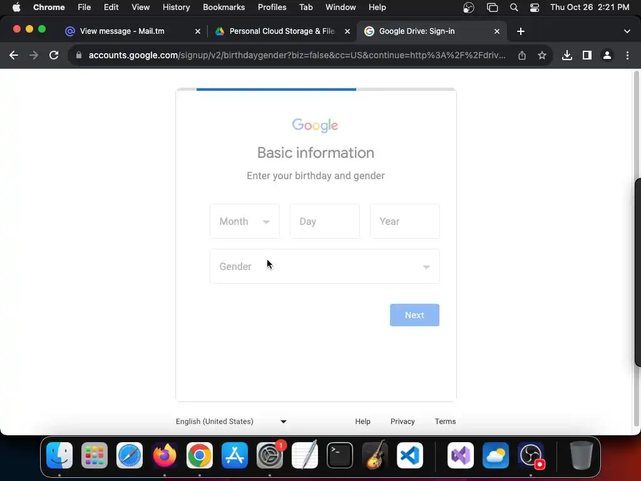Open the Apple menu
This screenshot has width=641, height=481.
[16, 8]
